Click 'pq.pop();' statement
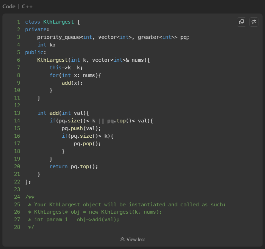 pos(87,144)
